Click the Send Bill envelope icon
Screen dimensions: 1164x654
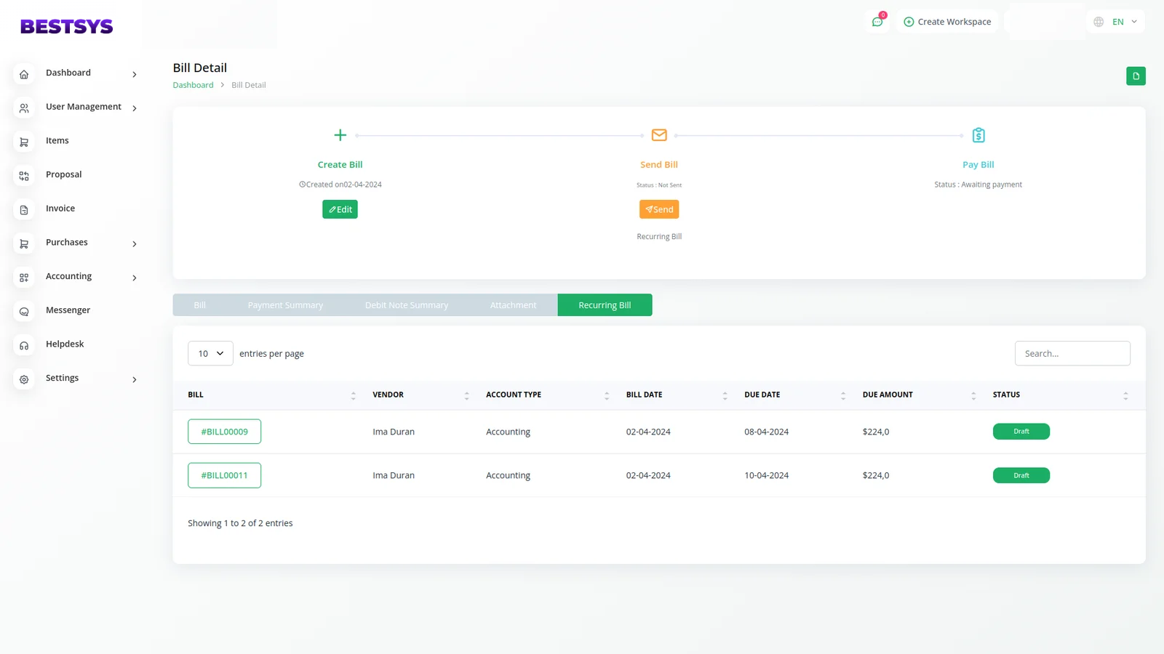[659, 135]
